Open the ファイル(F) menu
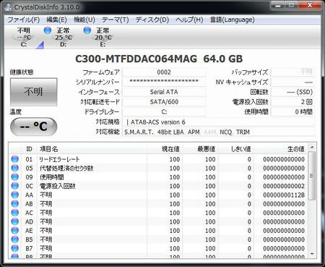 [x=23, y=20]
